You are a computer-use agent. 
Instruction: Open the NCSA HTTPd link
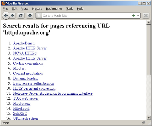click(x=25, y=53)
